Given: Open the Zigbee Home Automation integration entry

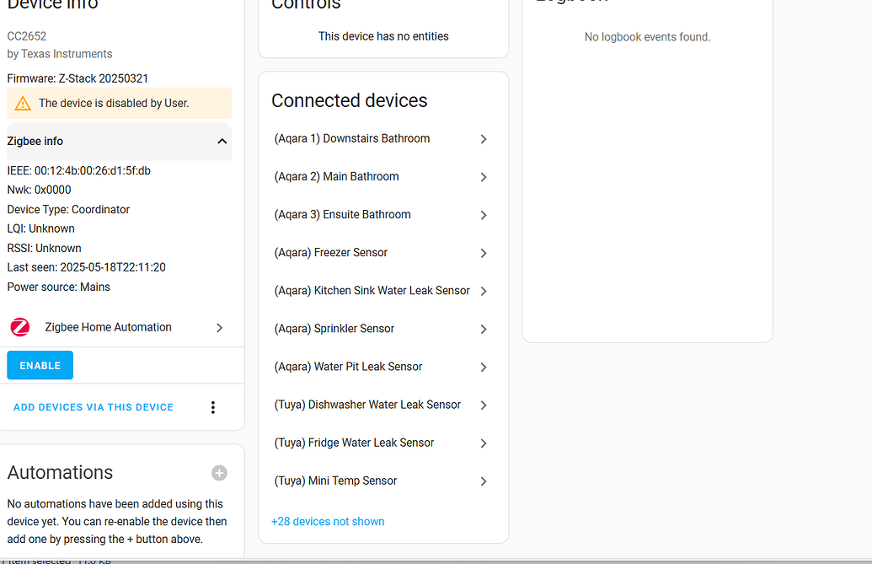Looking at the screenshot, I should [x=118, y=327].
